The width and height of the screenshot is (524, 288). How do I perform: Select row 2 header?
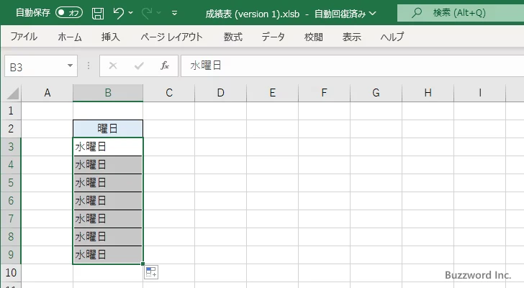point(11,129)
